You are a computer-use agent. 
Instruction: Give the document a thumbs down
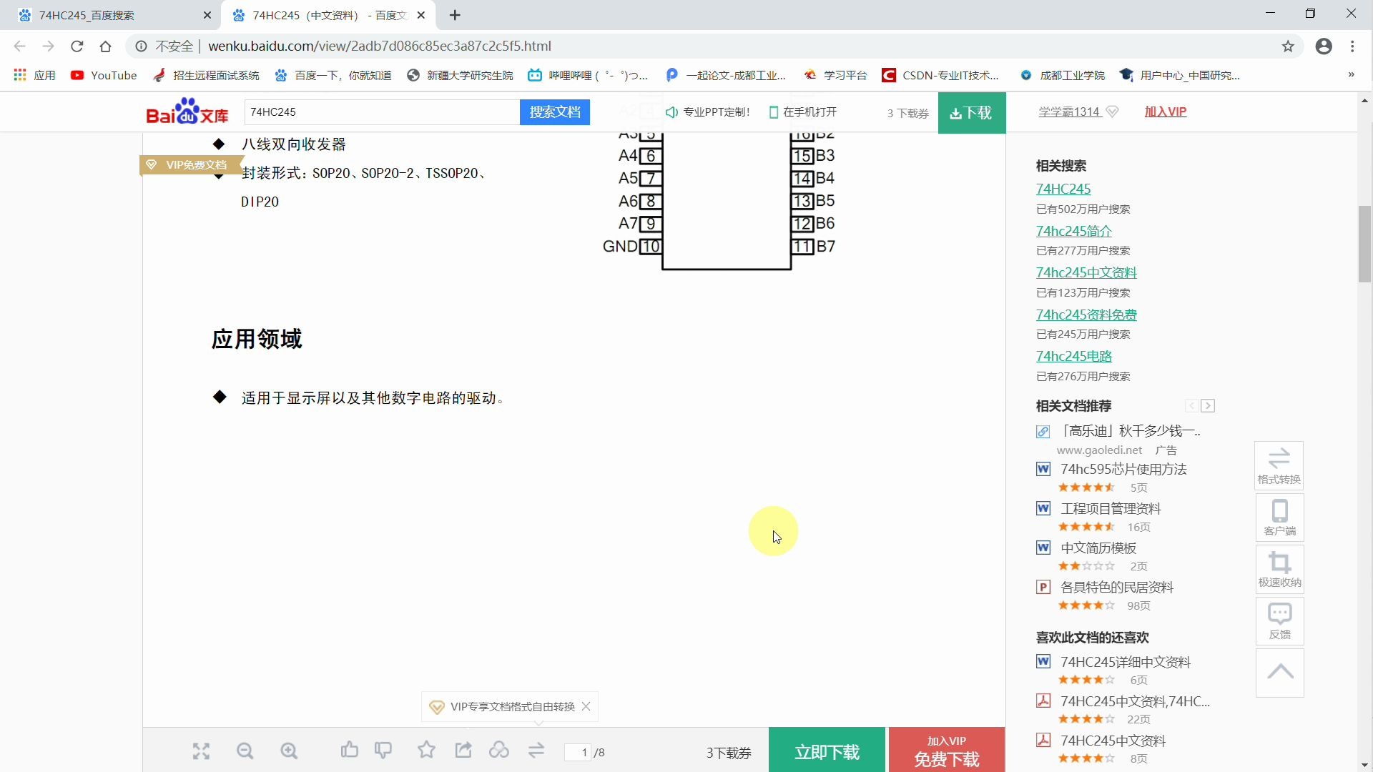383,750
